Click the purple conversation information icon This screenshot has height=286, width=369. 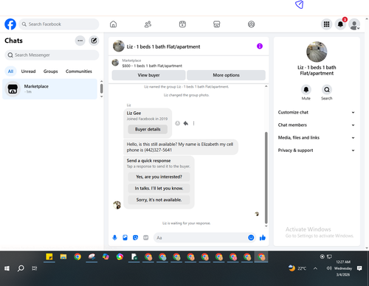[260, 46]
